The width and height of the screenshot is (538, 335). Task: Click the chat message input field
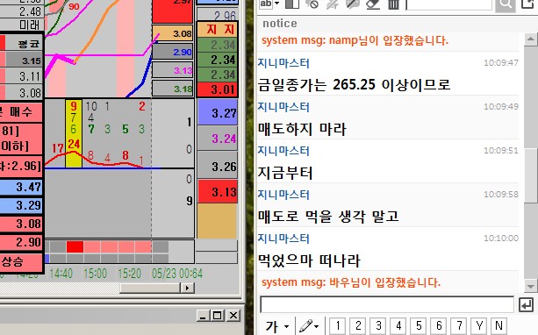click(387, 304)
